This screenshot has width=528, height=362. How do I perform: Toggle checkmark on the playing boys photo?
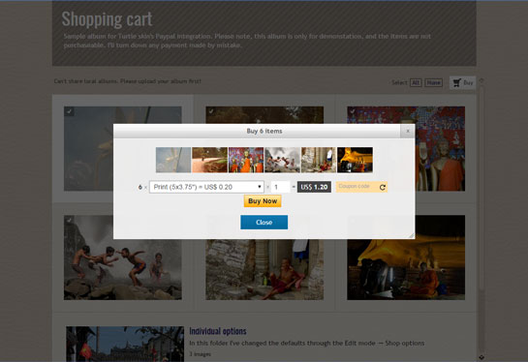click(69, 220)
